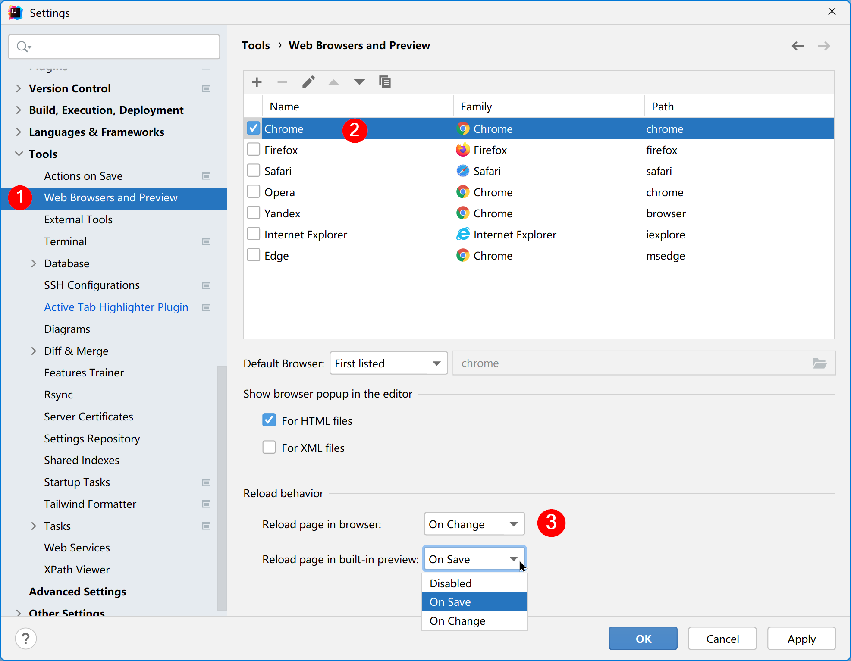The height and width of the screenshot is (661, 851).
Task: Click the browse folder icon in path field
Action: point(820,363)
